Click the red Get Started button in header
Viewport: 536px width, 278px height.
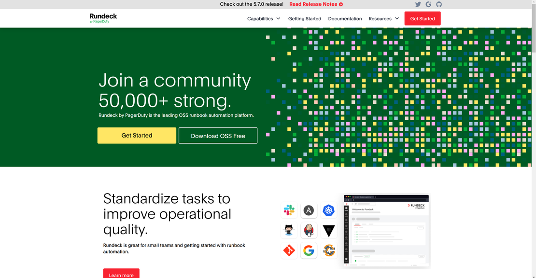pos(423,18)
